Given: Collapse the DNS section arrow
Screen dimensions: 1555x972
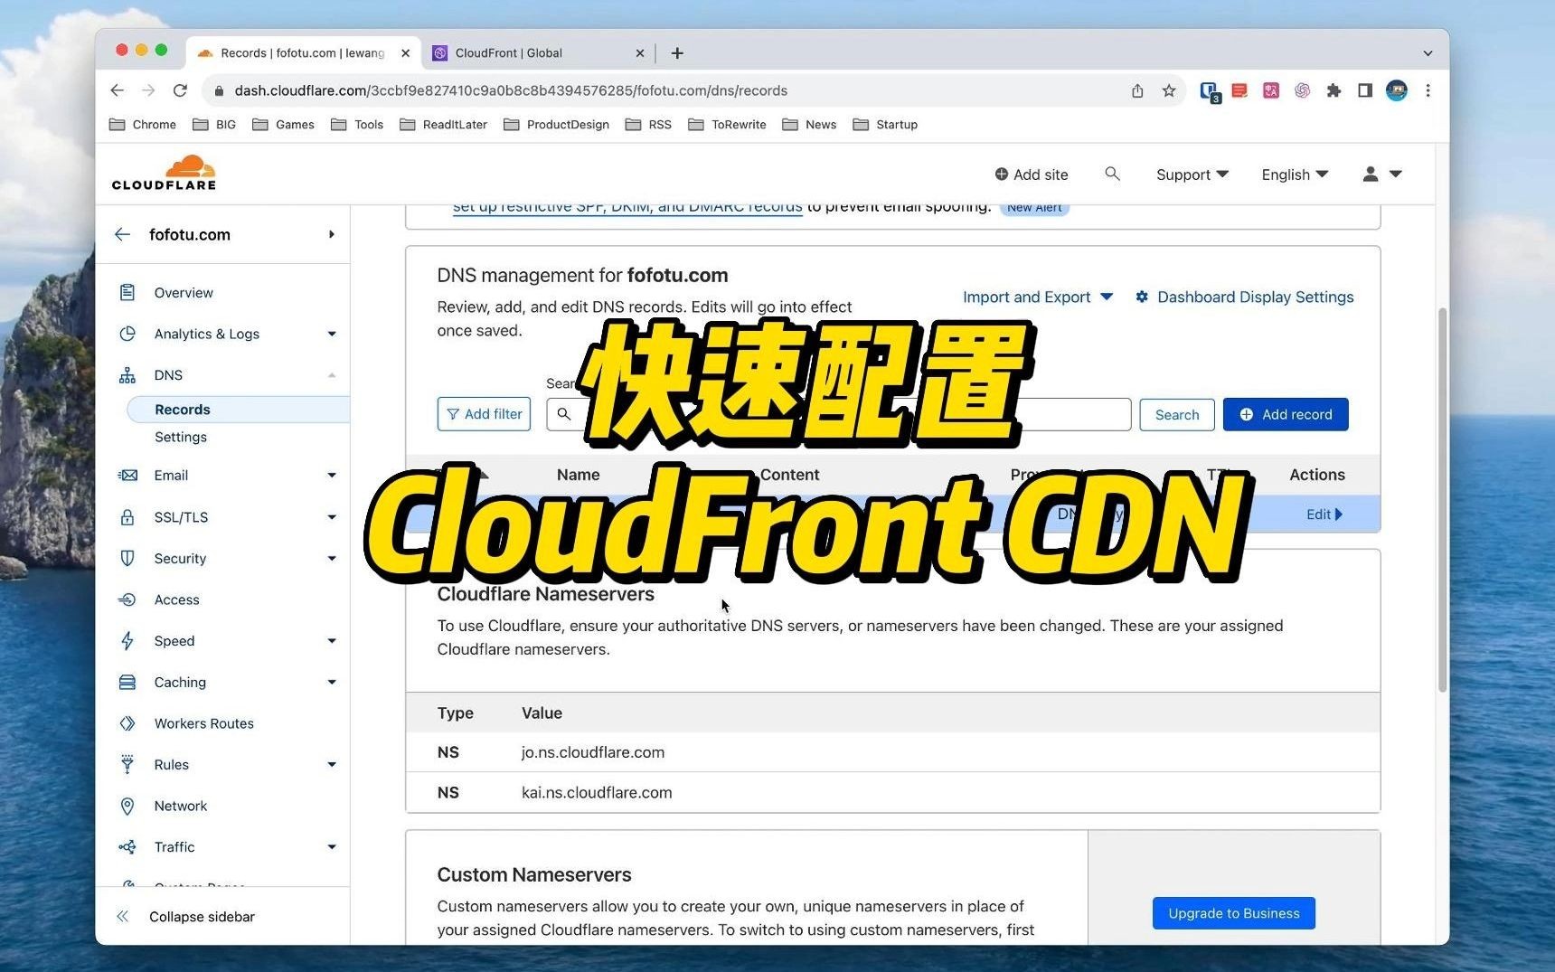Looking at the screenshot, I should [x=332, y=375].
